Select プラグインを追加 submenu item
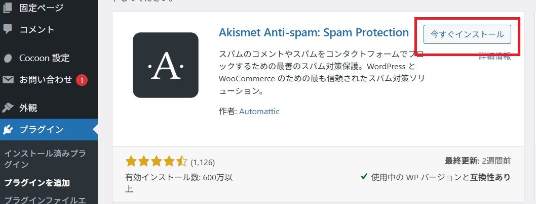 click(x=37, y=183)
